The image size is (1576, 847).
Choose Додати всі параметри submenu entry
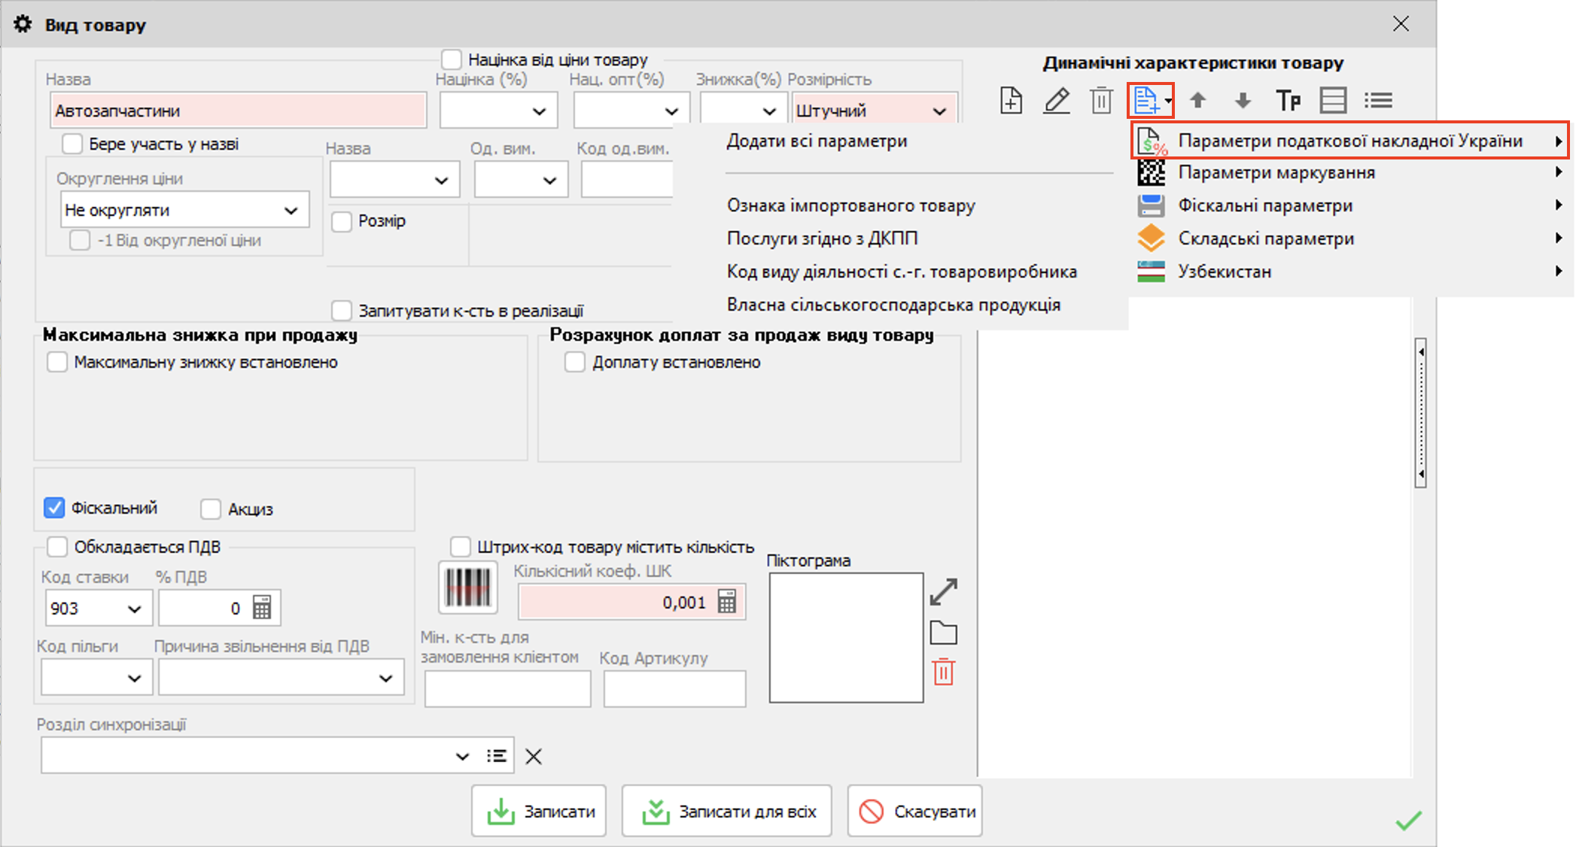point(817,141)
